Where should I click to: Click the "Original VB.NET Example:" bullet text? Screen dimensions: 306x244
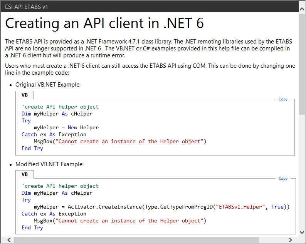(48, 85)
